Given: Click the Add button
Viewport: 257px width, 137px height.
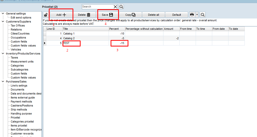Looking at the screenshot, I should click(x=61, y=15).
